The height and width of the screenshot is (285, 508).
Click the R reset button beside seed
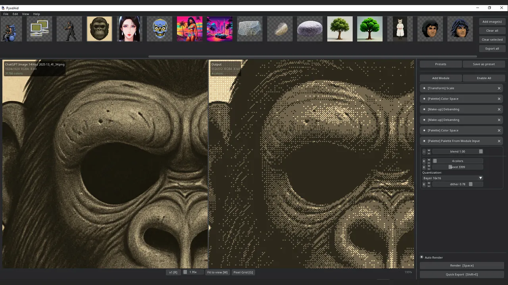coord(424,167)
